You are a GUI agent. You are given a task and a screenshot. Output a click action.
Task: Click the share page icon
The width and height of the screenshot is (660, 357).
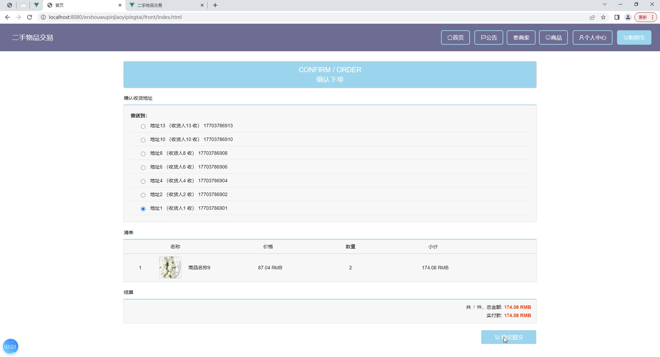click(x=592, y=17)
